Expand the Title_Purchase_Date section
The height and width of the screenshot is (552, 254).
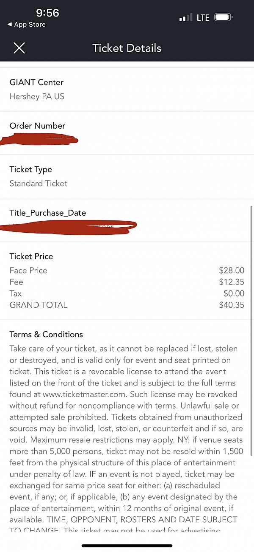click(x=47, y=213)
